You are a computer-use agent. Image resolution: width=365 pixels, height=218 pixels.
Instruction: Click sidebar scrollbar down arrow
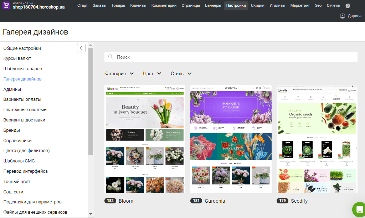91,214
